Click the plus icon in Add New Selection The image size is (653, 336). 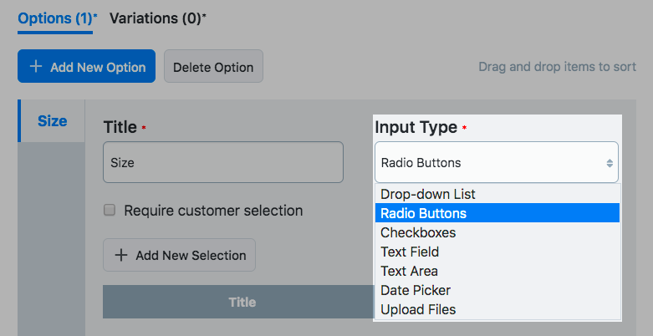tap(121, 256)
